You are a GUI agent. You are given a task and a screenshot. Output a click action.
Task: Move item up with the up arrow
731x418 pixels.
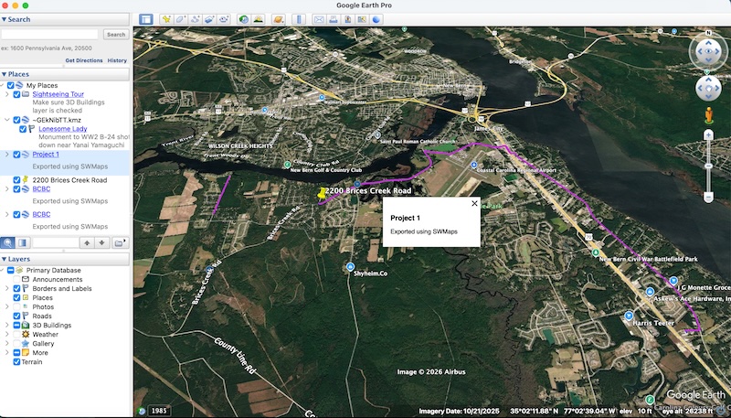(87, 242)
